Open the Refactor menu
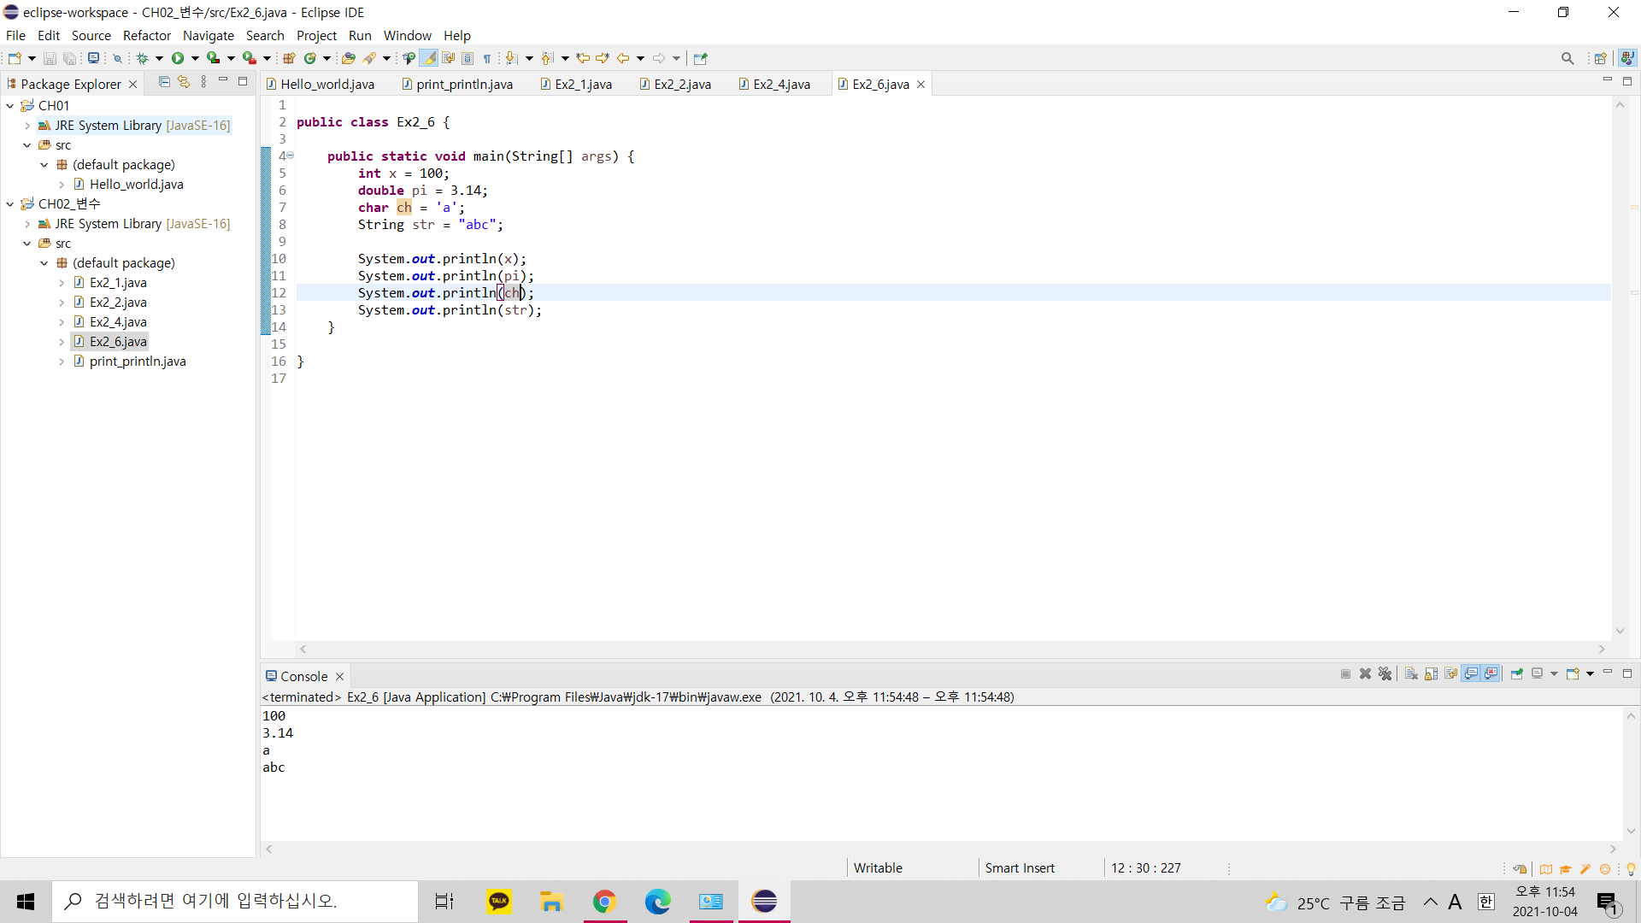This screenshot has height=923, width=1641. (x=146, y=35)
